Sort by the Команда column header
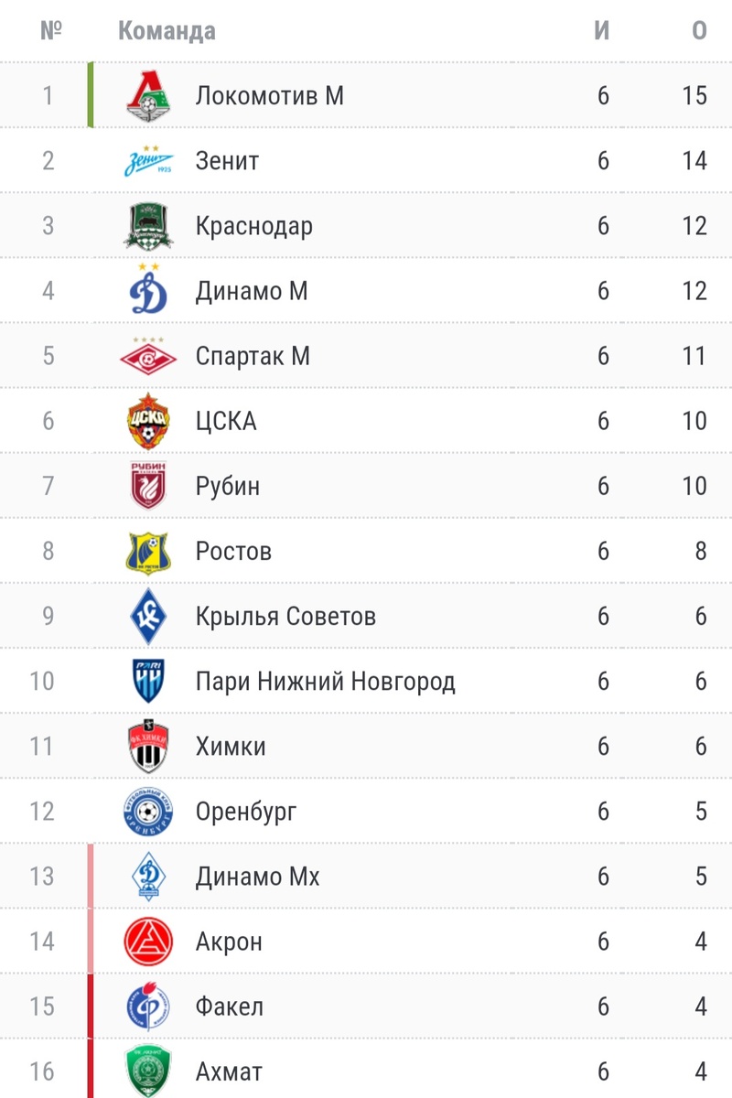The height and width of the screenshot is (1098, 732). pos(167,31)
